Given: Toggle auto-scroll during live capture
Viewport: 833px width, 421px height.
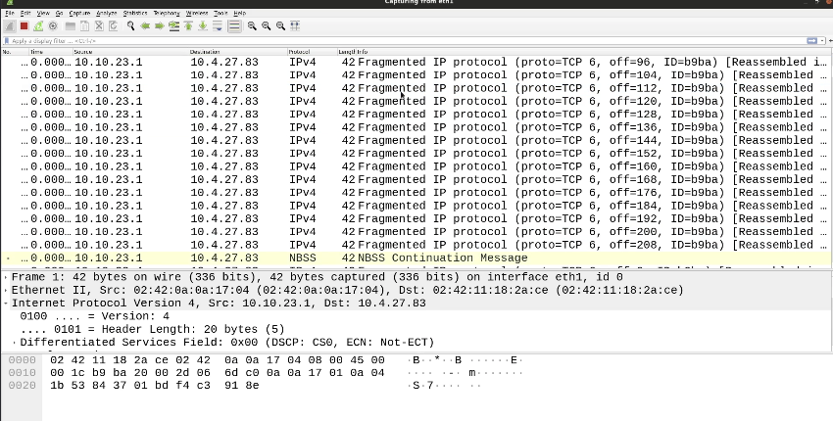Looking at the screenshot, I should [217, 25].
